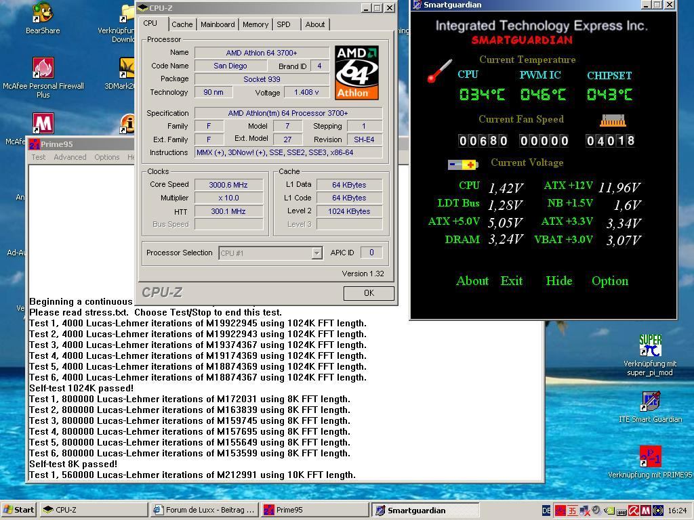Open the Options menu in Prime95
Image resolution: width=694 pixels, height=520 pixels.
coord(106,157)
